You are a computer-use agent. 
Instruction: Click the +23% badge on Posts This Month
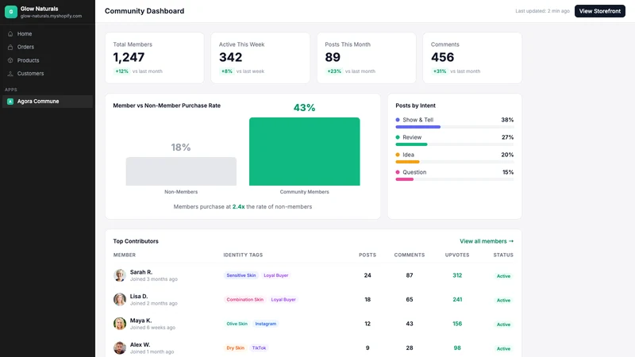(334, 71)
